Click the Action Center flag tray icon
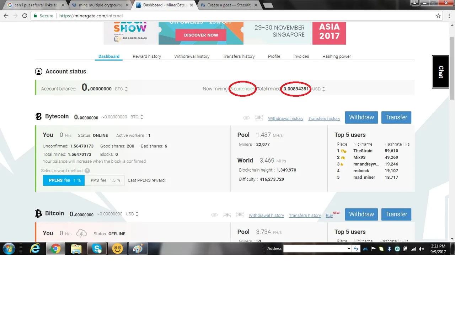This screenshot has width=455, height=319. click(x=373, y=249)
